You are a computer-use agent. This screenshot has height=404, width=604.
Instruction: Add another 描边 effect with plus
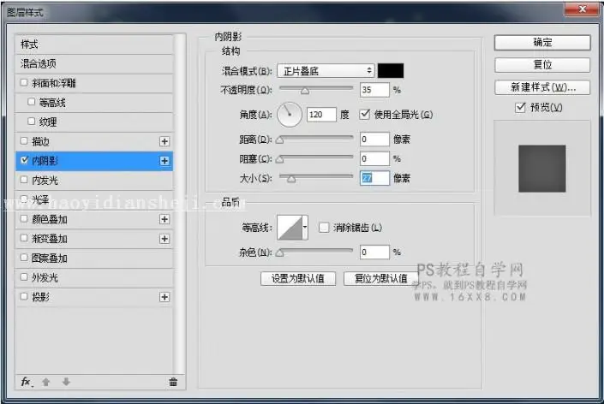pos(164,141)
